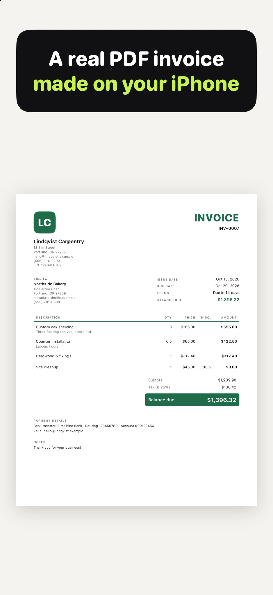Click the sender phone (555) 014-2290
This screenshot has height=595, width=273.
(47, 261)
